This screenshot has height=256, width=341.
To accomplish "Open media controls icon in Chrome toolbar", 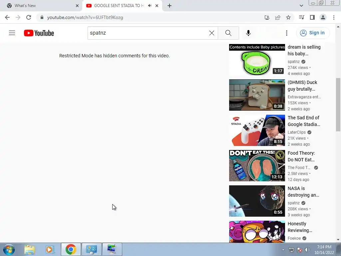I will pos(301,17).
